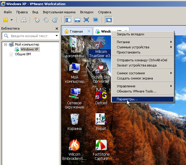Click the Мои документы desktop icon
186x165 pixels.
(74, 47)
